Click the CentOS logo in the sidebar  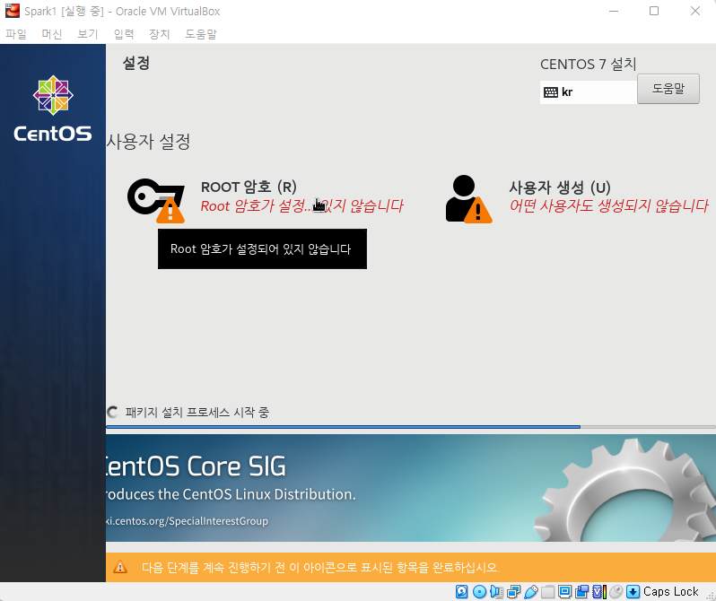[53, 109]
